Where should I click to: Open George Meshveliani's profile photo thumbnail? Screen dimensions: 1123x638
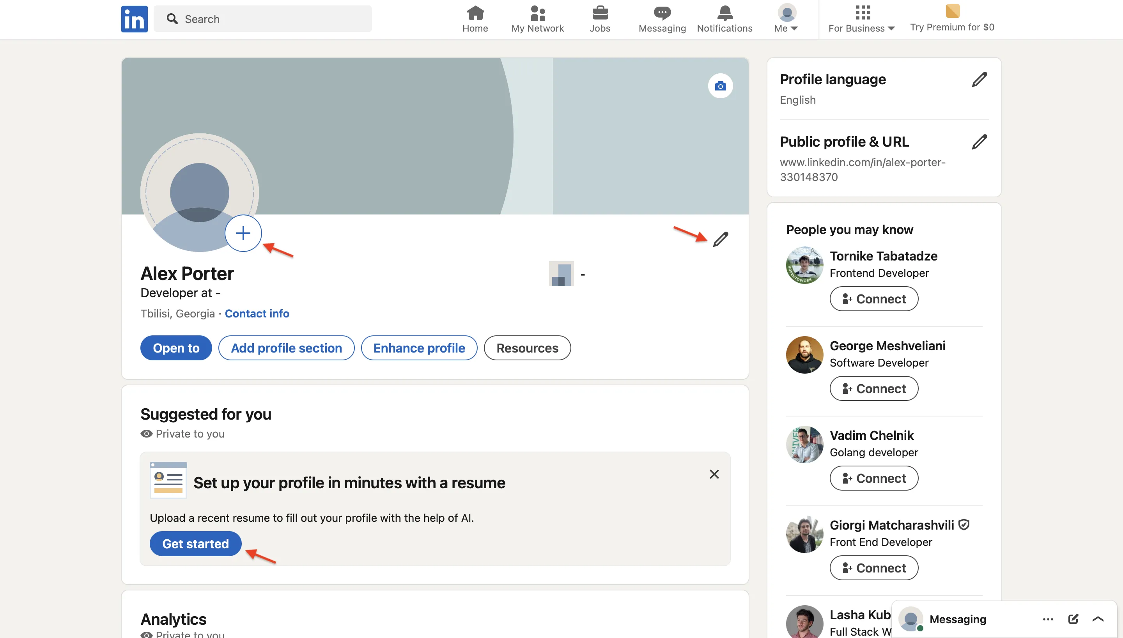(x=804, y=355)
